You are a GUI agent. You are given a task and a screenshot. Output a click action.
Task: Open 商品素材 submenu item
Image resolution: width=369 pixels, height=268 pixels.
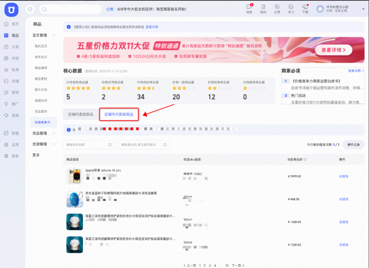[41, 79]
